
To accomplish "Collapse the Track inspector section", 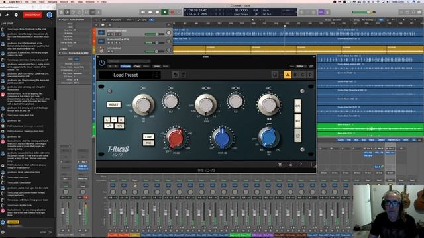I will point(60,53).
